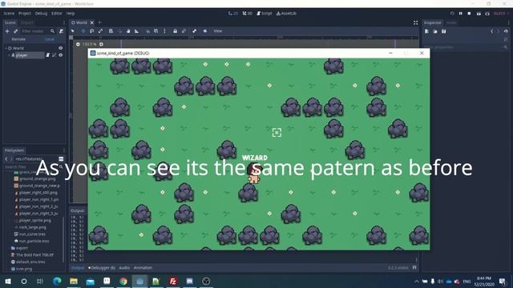This screenshot has height=288, width=513.
Task: Activate the Scale Mode tool
Action: (x=101, y=31)
